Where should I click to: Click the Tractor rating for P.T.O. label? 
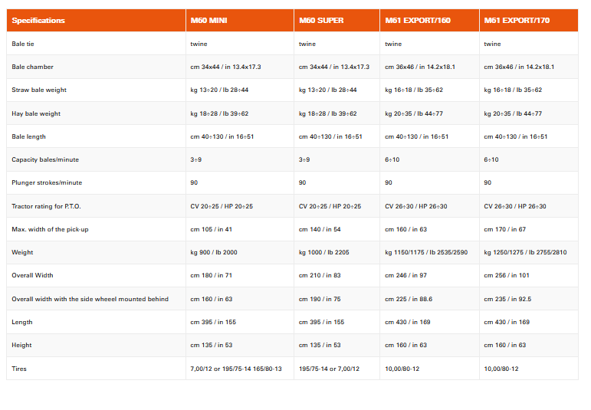[x=45, y=206]
